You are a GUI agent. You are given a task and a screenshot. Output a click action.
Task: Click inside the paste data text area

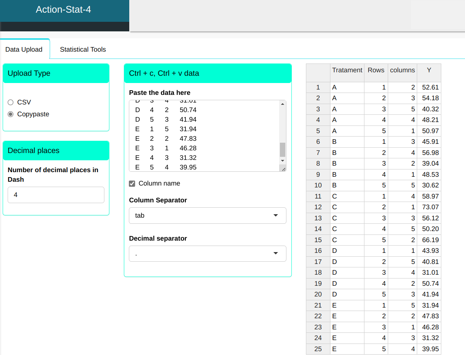click(x=205, y=136)
